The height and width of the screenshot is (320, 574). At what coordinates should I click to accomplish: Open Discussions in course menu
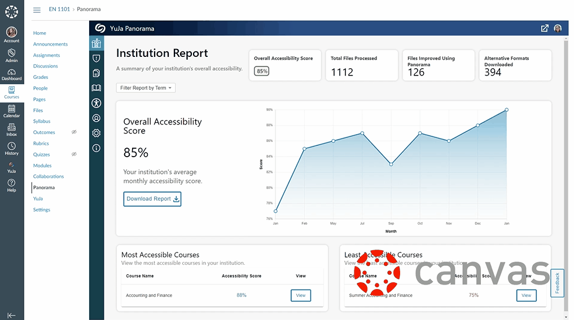click(x=45, y=66)
